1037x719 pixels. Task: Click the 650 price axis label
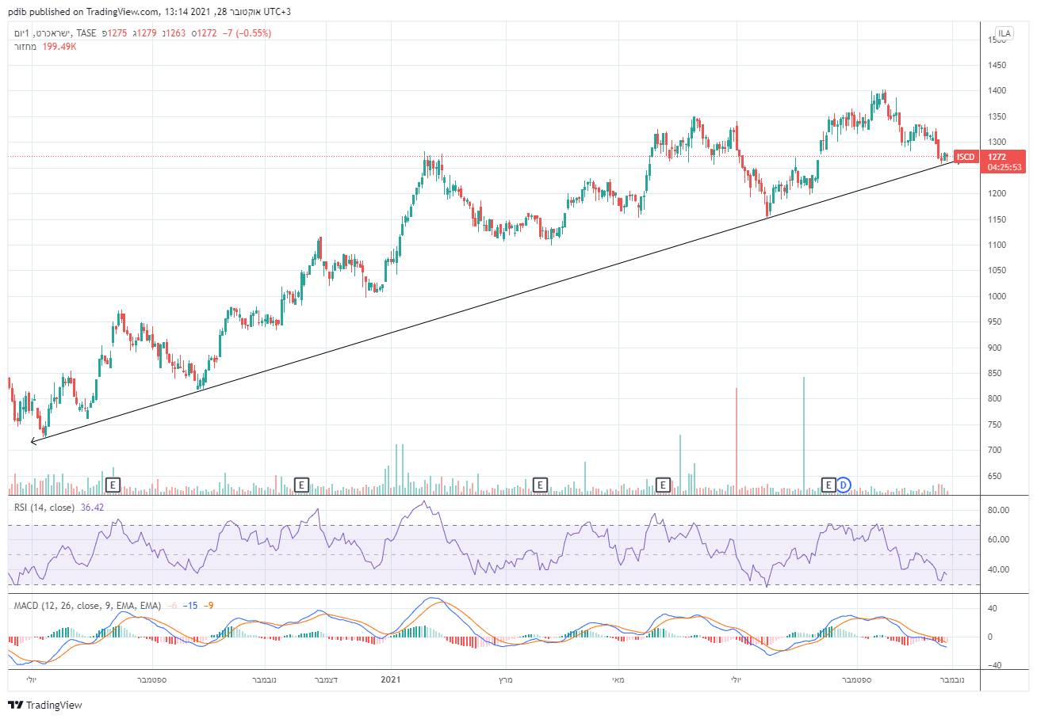pyautogui.click(x=994, y=476)
